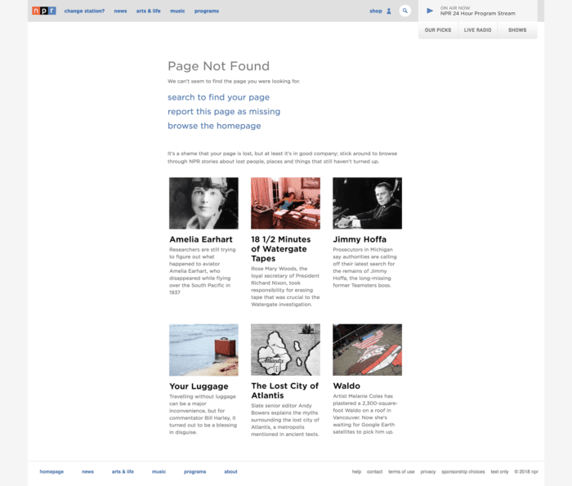
Task: Open the Waldo story headline
Action: [x=346, y=386]
